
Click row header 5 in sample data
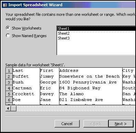[x=9, y=94]
